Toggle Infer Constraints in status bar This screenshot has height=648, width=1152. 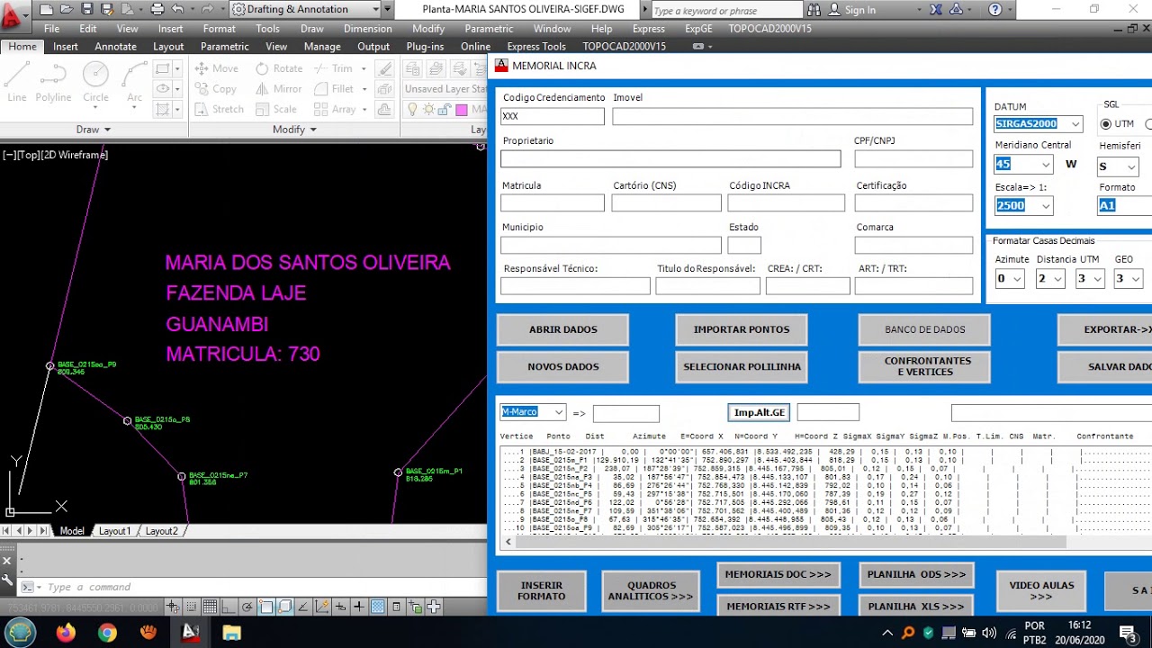(172, 607)
